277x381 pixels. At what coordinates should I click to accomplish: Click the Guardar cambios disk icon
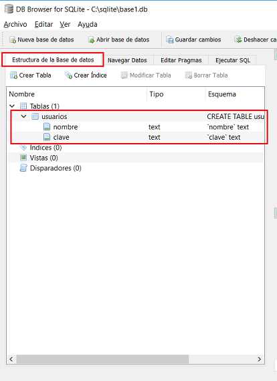point(169,40)
